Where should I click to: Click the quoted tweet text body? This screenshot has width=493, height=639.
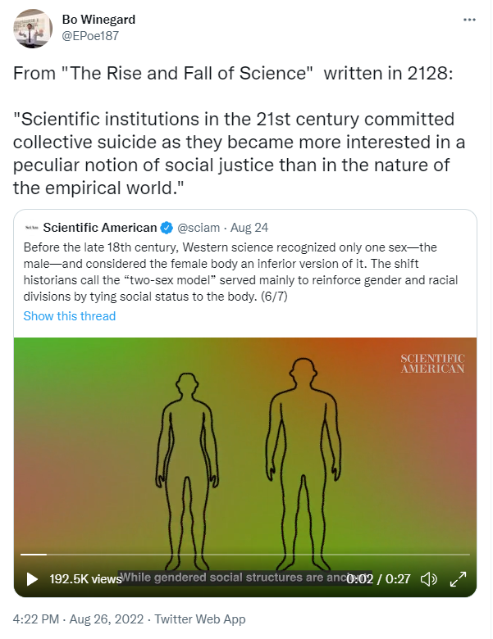[241, 272]
